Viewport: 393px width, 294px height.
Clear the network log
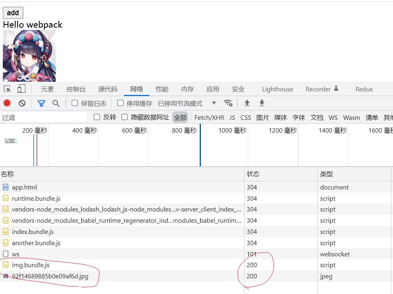click(x=22, y=103)
